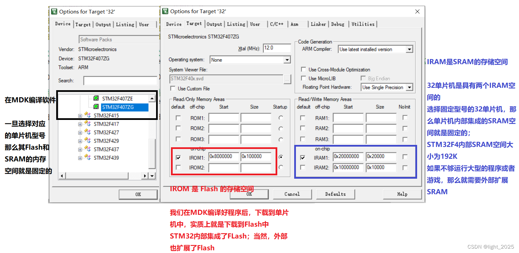Click the Defaults button

tap(336, 194)
